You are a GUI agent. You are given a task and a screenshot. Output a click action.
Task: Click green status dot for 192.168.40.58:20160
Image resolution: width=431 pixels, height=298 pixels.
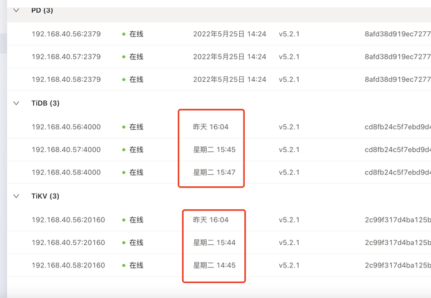click(x=124, y=266)
